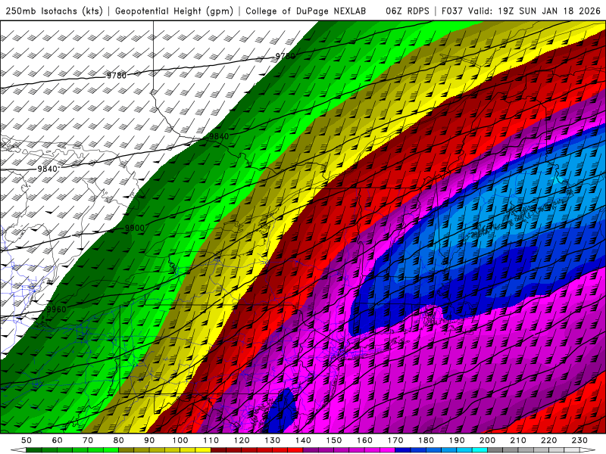Click the 160 value on the color scale

365,440
